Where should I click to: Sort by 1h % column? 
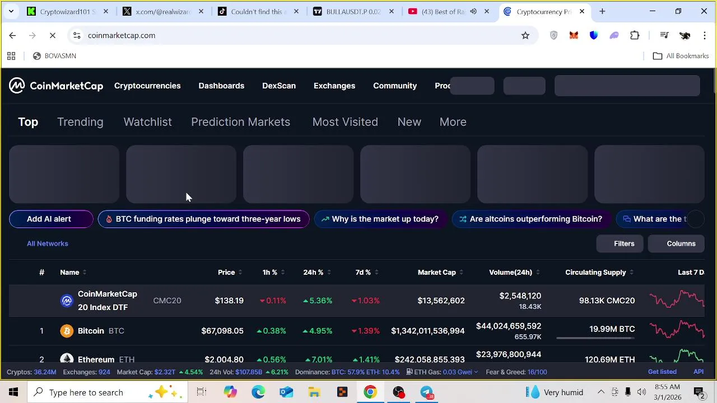pyautogui.click(x=273, y=273)
